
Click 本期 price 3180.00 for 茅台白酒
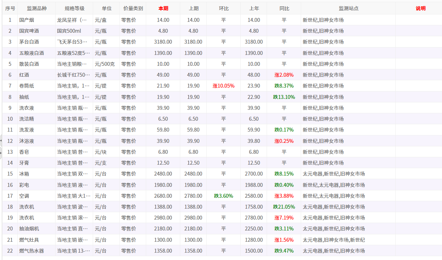tap(163, 42)
